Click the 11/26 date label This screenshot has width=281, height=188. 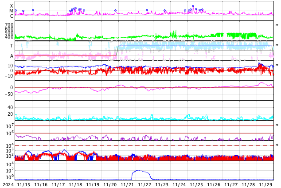pyautogui.click(x=214, y=185)
